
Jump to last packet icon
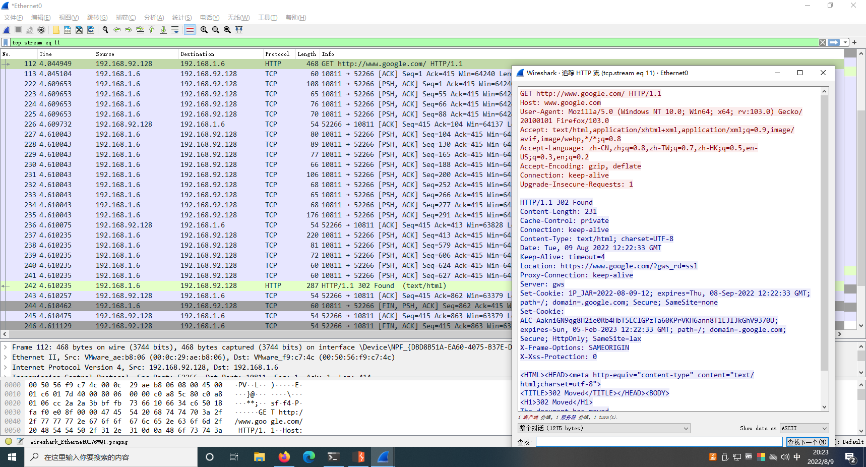pyautogui.click(x=163, y=30)
